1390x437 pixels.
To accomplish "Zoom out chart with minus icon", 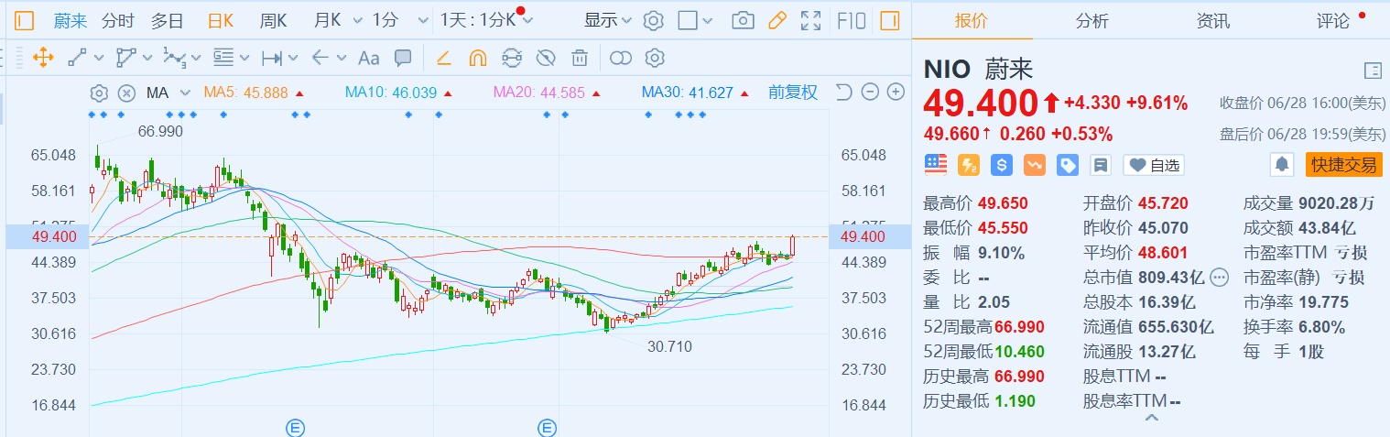I will coord(870,92).
